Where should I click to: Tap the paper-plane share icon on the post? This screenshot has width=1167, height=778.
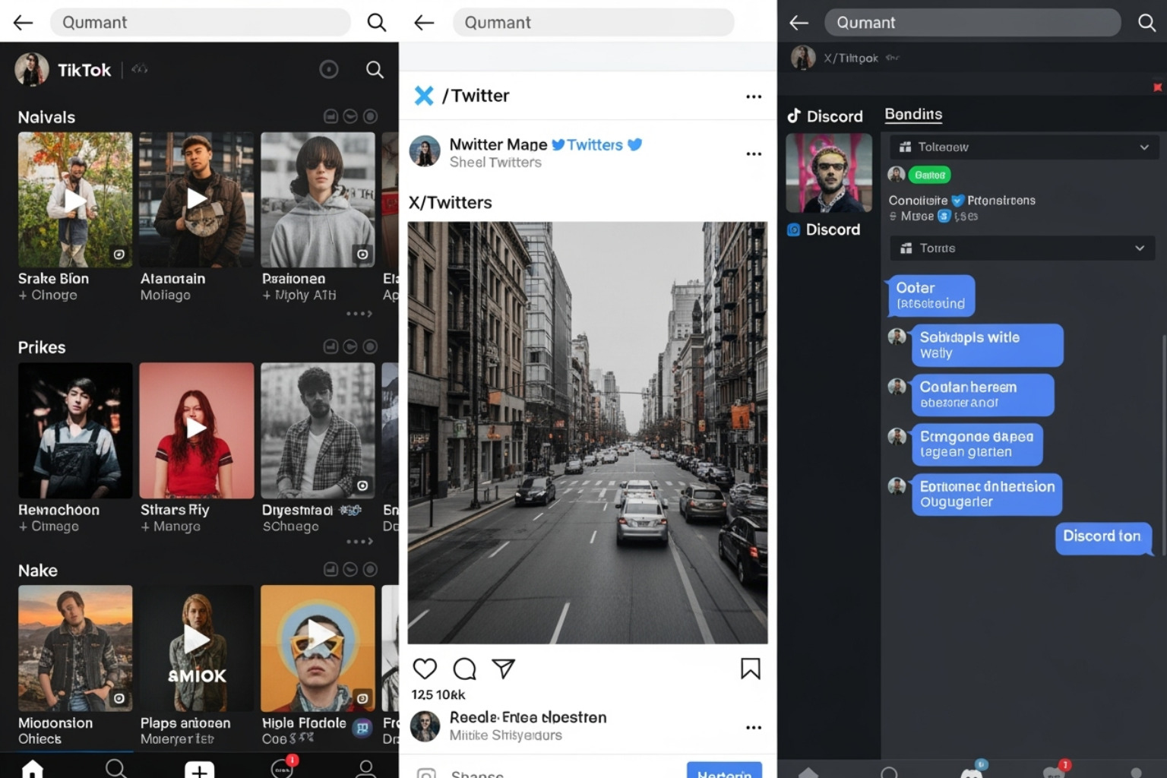tap(504, 669)
